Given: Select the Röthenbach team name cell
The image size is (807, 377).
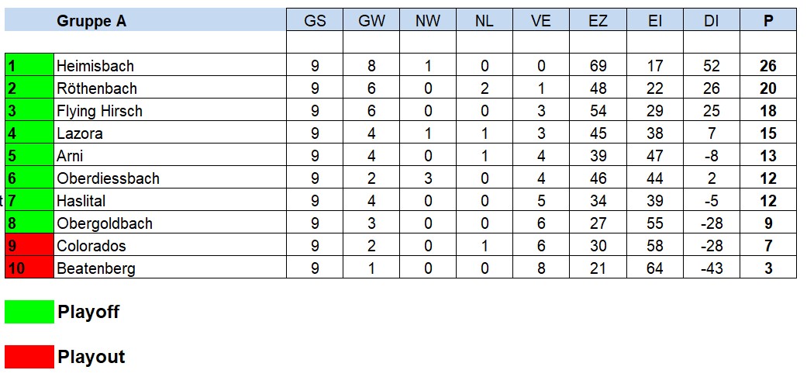Looking at the screenshot, I should pos(171,88).
